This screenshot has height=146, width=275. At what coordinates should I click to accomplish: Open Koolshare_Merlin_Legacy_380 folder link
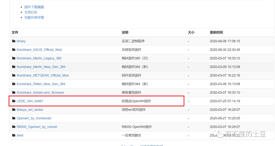pyautogui.click(x=39, y=58)
